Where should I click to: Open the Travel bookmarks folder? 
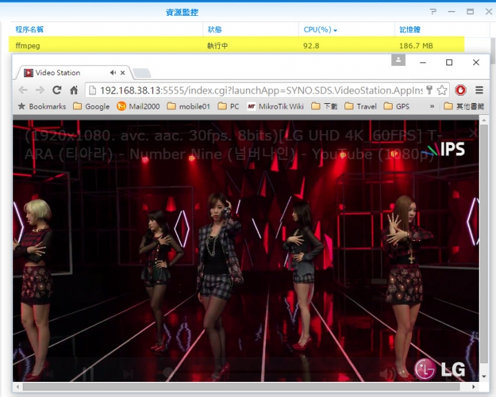(x=360, y=107)
